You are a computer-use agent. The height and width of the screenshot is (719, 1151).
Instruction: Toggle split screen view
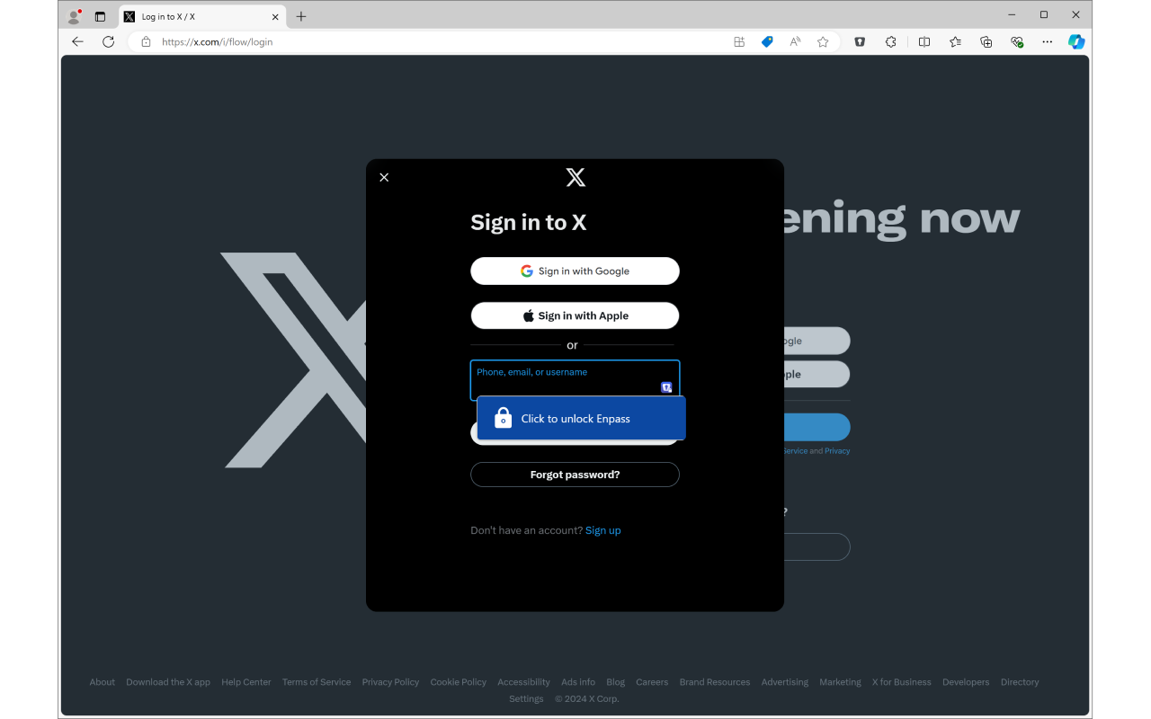(x=924, y=41)
